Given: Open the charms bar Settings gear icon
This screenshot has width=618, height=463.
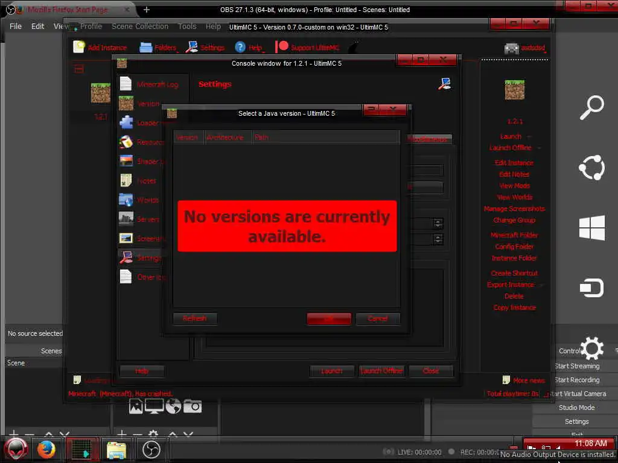Looking at the screenshot, I should click(591, 348).
